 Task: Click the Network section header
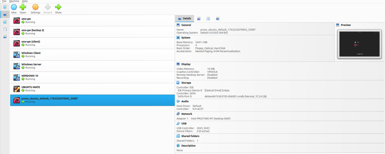[186, 114]
